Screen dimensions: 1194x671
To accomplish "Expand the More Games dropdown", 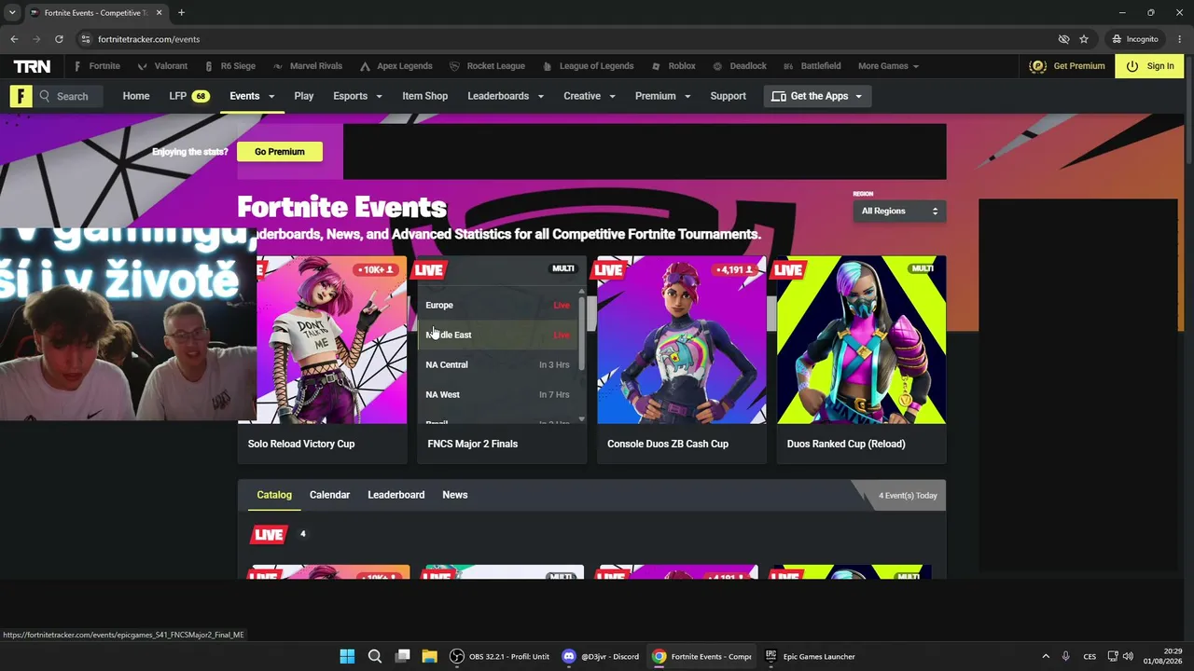I will [x=888, y=66].
